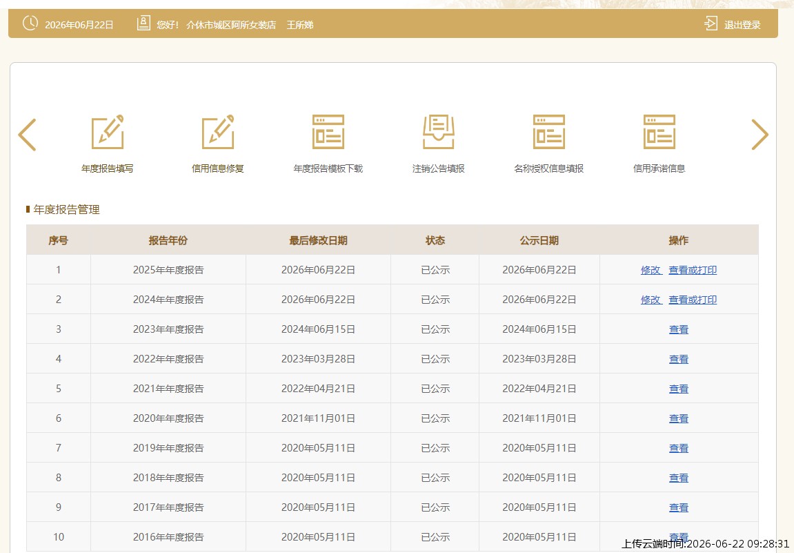794x553 pixels.
Task: Click the clock icon in header
Action: click(x=30, y=23)
